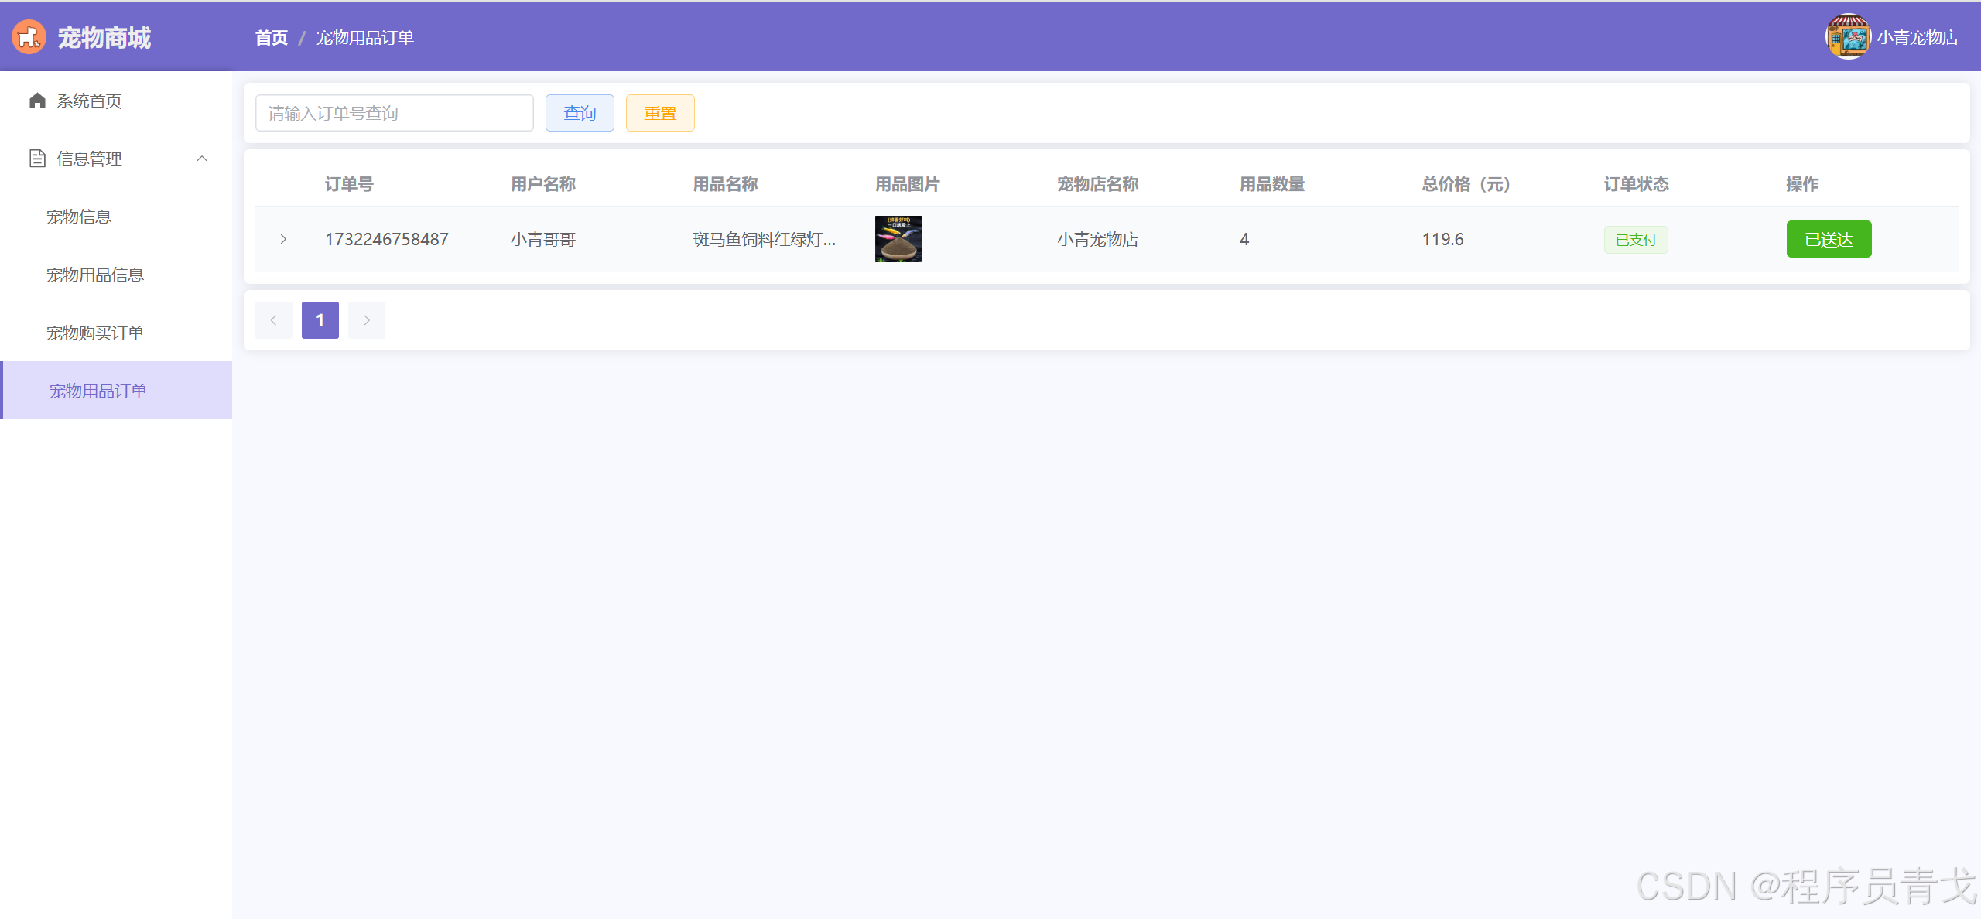Click the home icon beside 系统首页

37,101
